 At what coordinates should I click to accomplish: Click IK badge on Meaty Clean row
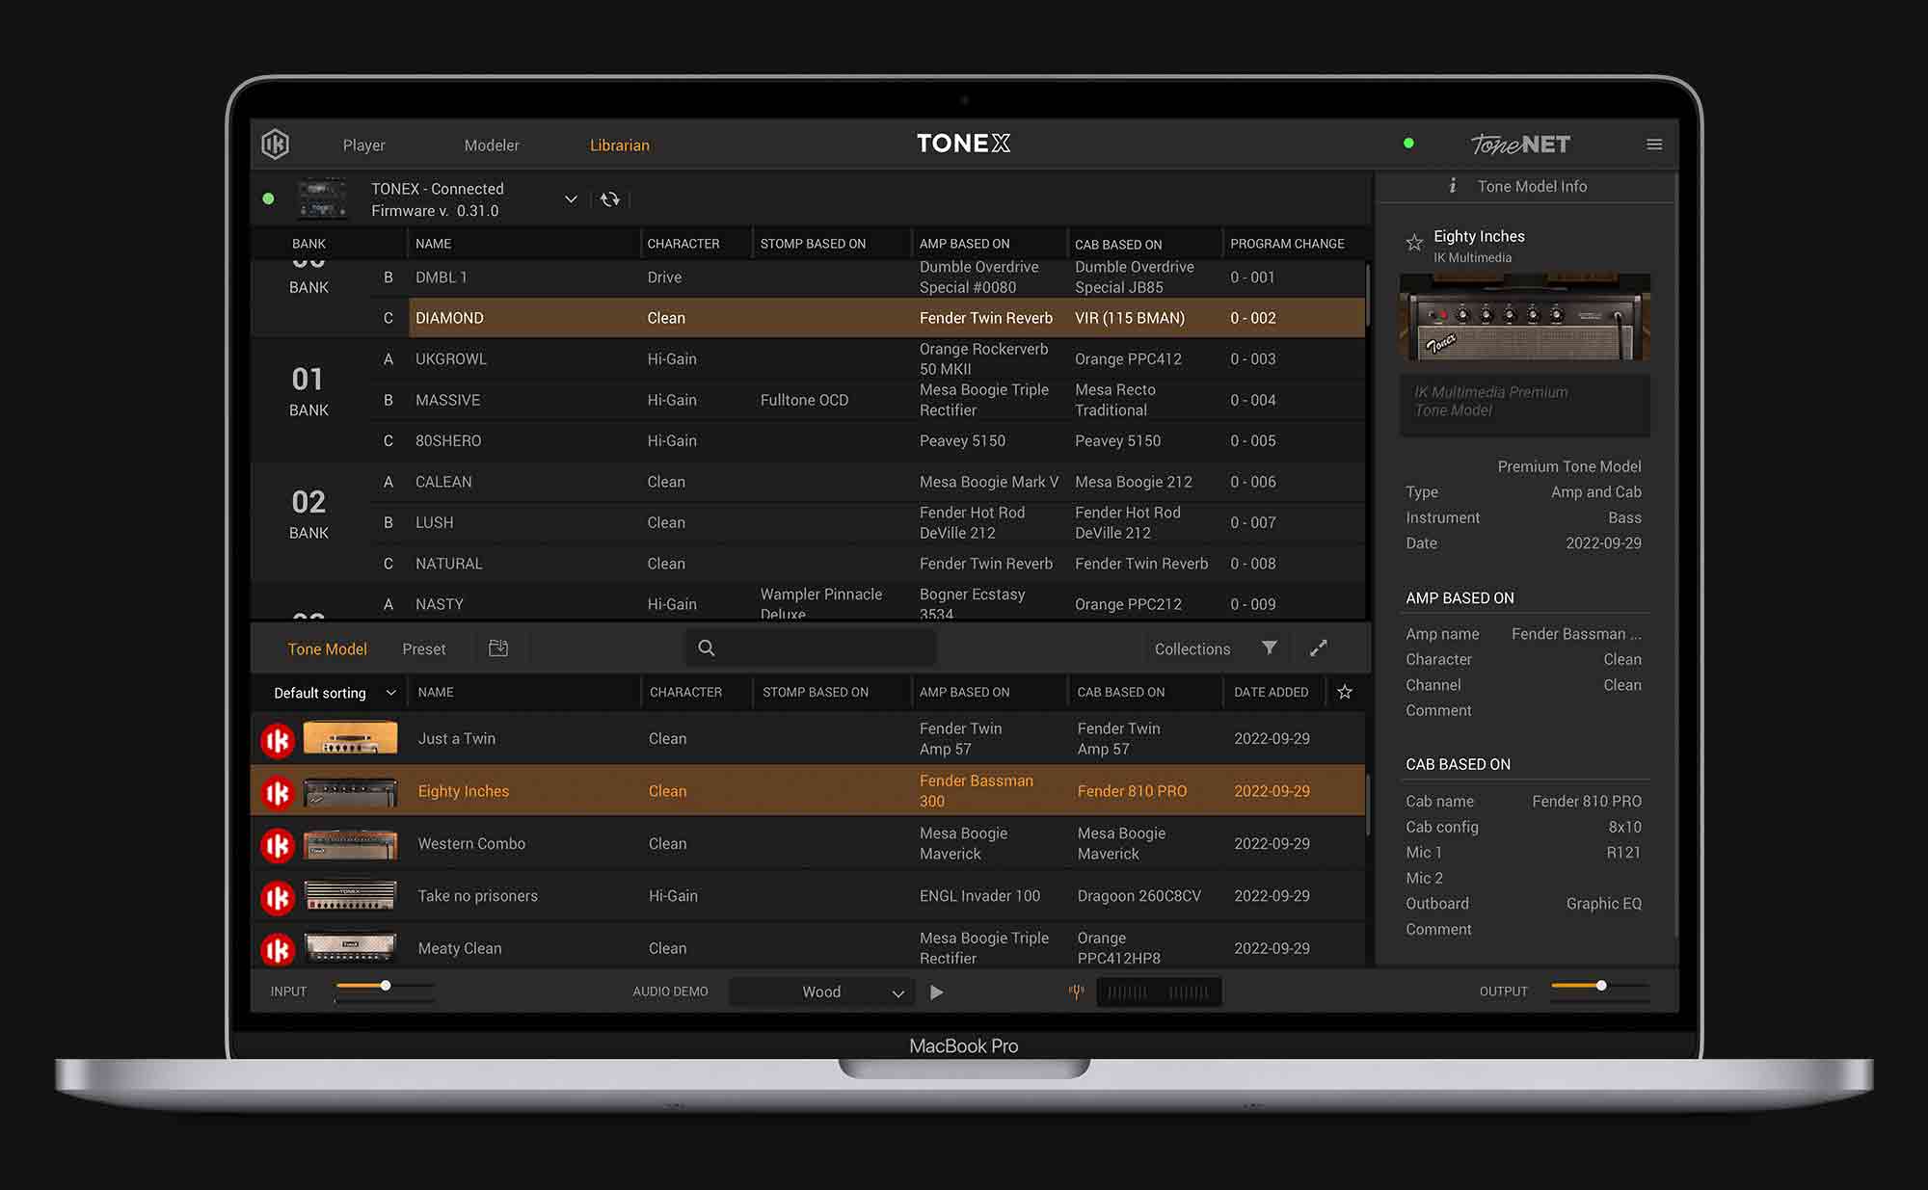coord(278,949)
